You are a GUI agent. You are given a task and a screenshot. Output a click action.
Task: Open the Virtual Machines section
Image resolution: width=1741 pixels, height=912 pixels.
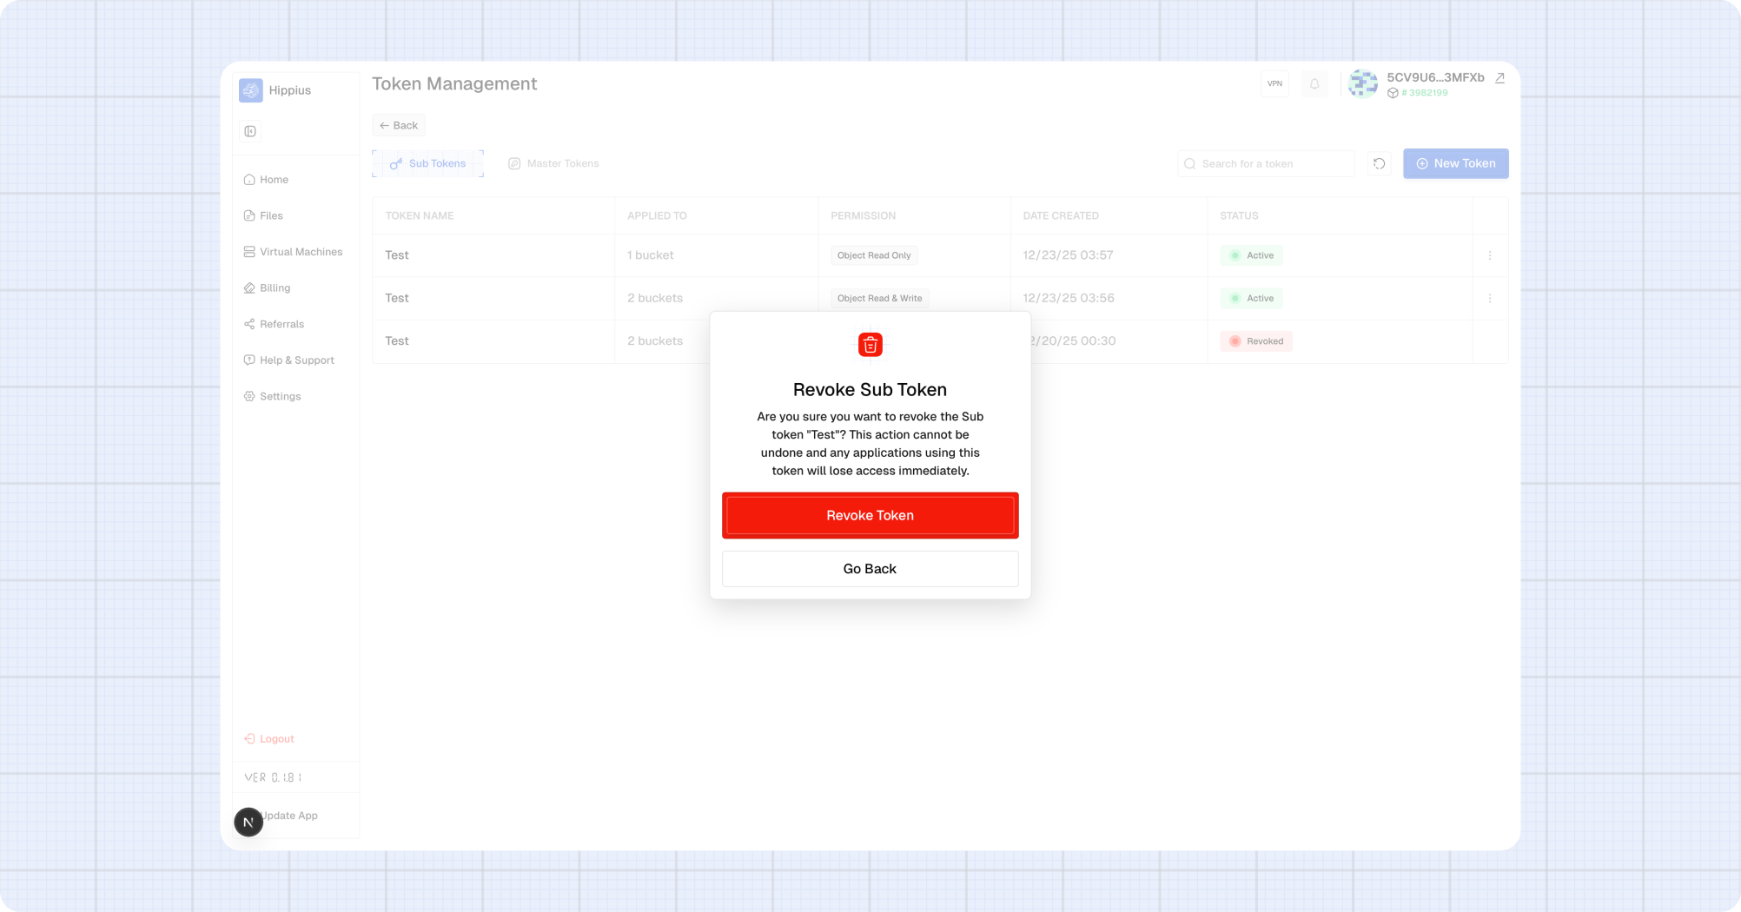point(300,251)
